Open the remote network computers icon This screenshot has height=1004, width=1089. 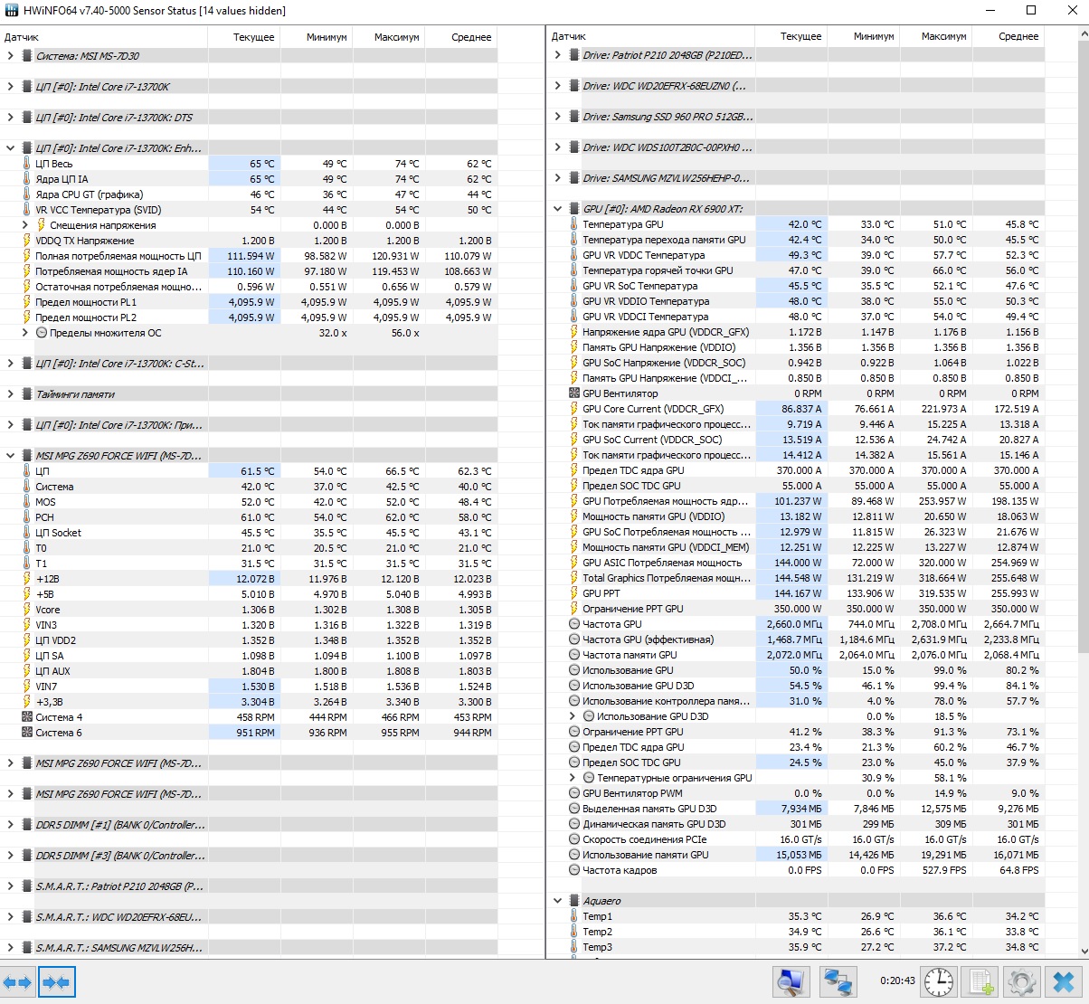click(839, 982)
